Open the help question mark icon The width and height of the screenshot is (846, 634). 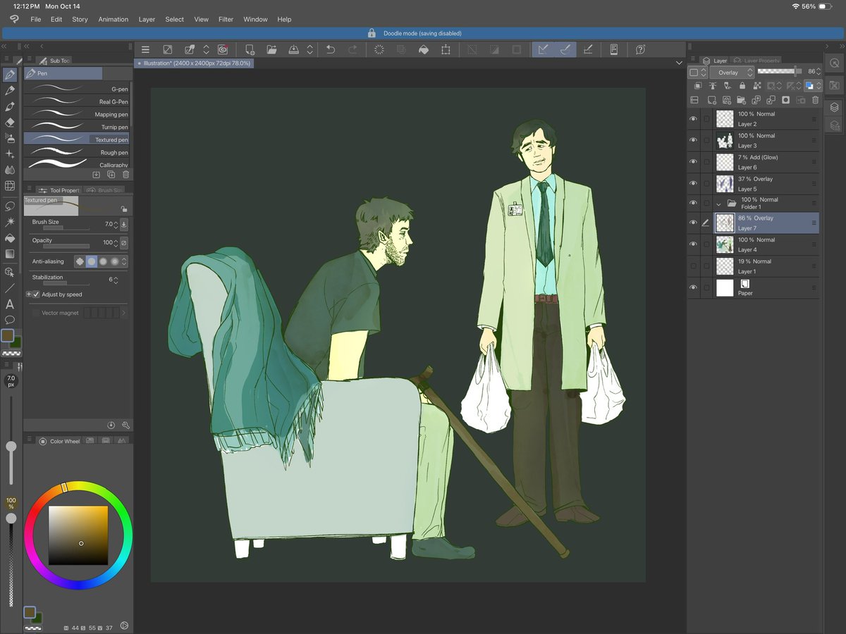(640, 49)
